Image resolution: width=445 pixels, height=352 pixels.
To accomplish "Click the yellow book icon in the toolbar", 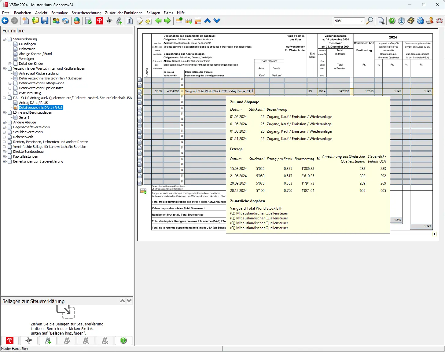I will click(x=411, y=21).
